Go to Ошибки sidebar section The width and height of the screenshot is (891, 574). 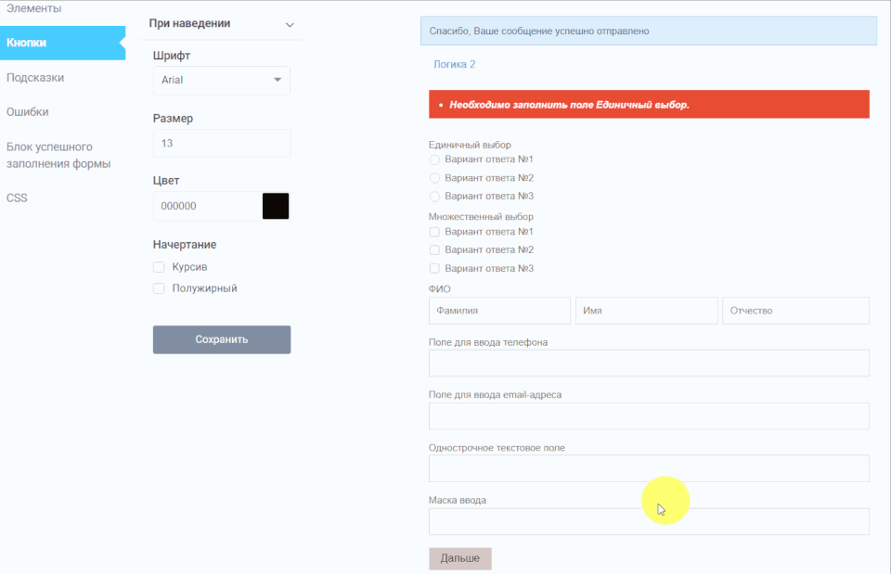(x=28, y=112)
